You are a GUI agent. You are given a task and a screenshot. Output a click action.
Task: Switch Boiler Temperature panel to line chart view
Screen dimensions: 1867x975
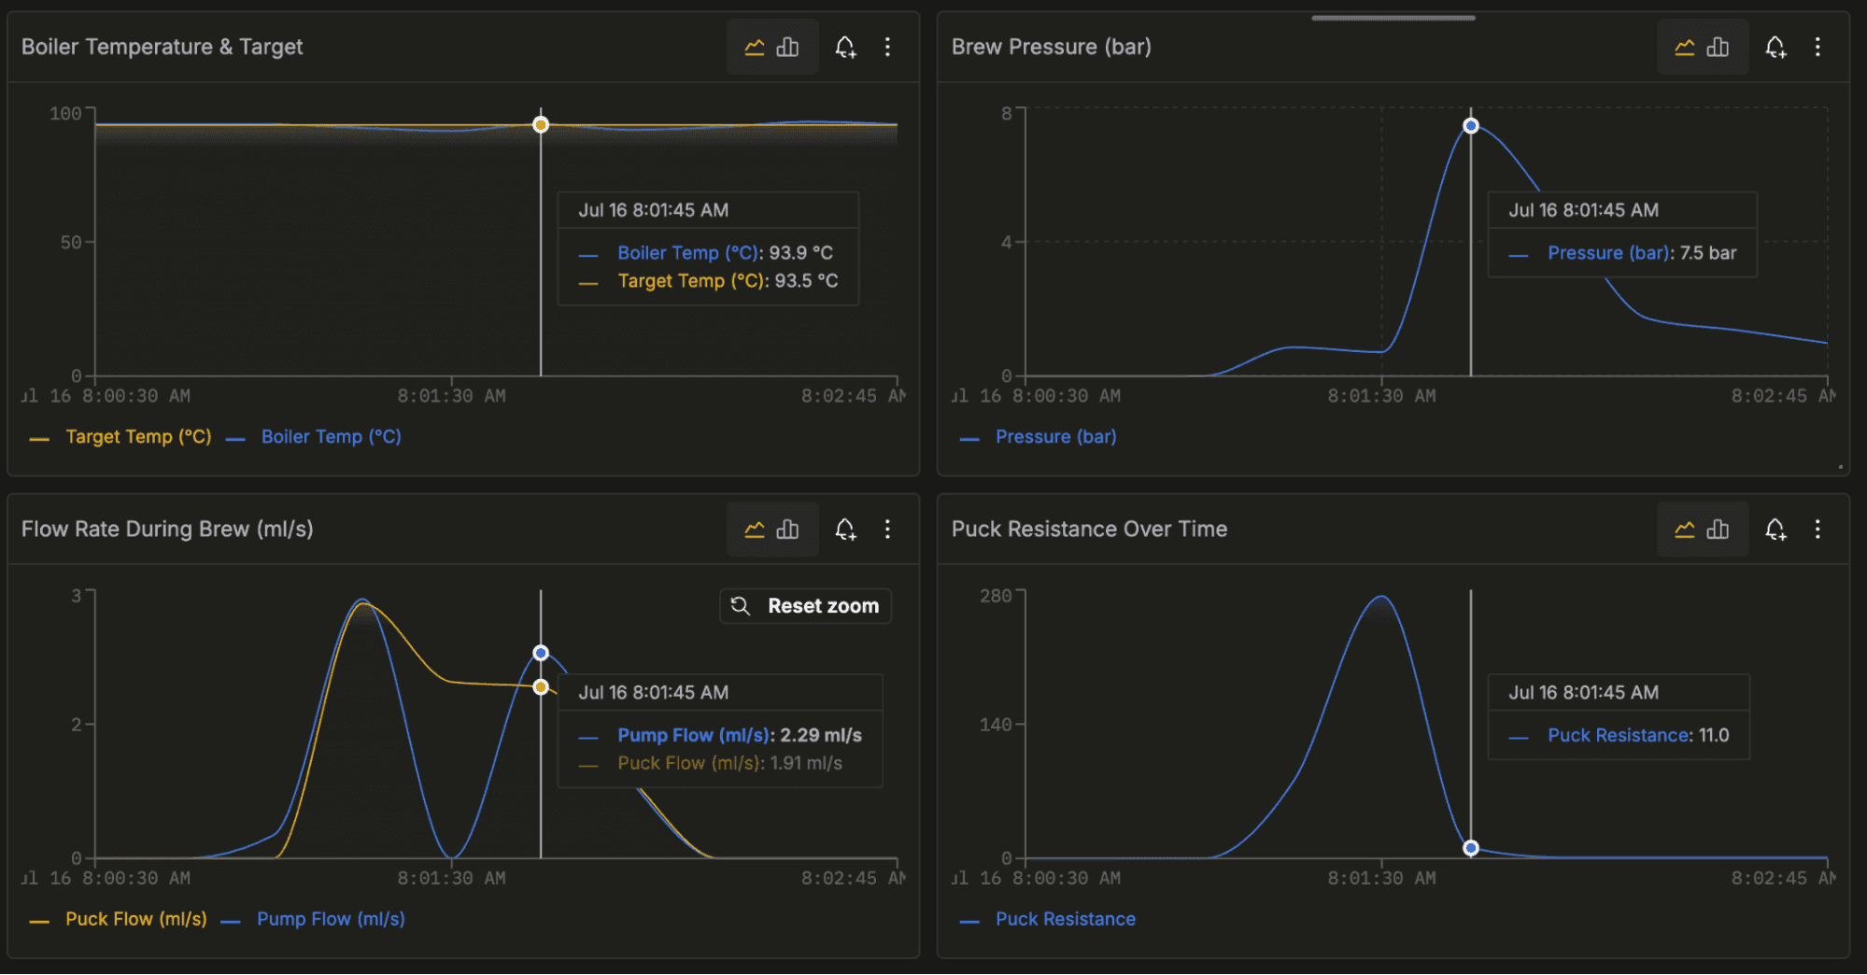pyautogui.click(x=755, y=47)
